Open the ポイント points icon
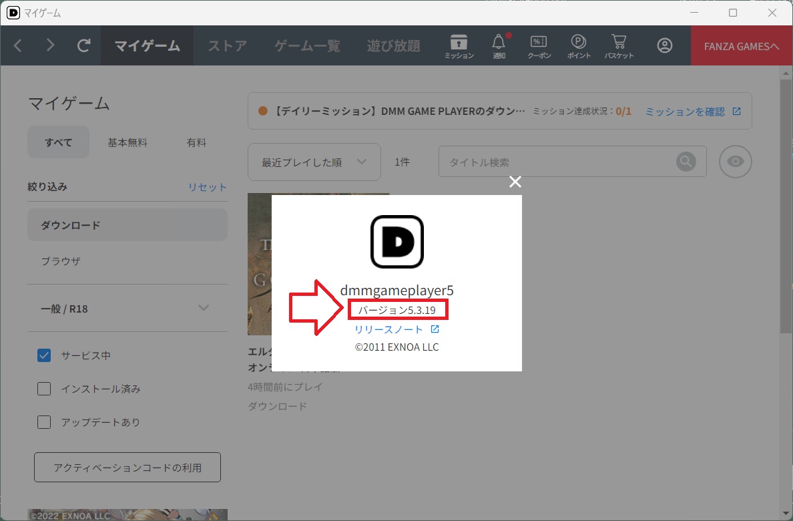The image size is (793, 521). (579, 46)
